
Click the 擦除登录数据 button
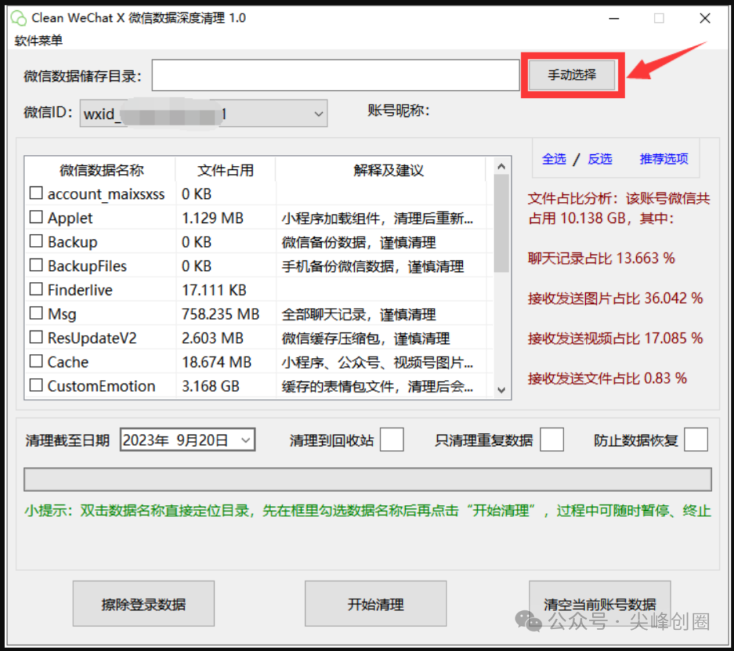click(143, 603)
